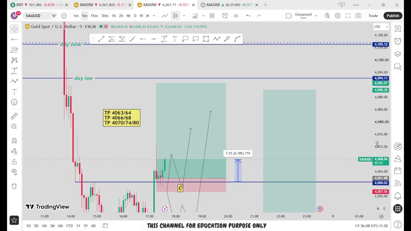Create an alert with the clock-plus icon
This screenshot has width=411, height=231.
coord(225,16)
